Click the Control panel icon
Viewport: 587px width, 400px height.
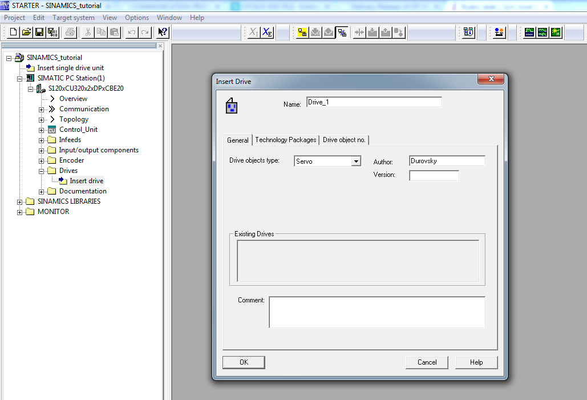[499, 32]
